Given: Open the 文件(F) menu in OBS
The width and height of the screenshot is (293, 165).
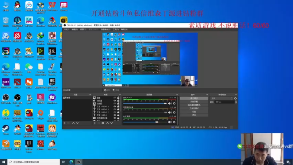Looking at the screenshot, I should coord(66,30).
